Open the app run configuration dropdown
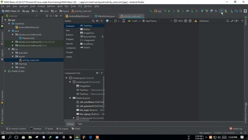This screenshot has height=140, width=248. 160,11
